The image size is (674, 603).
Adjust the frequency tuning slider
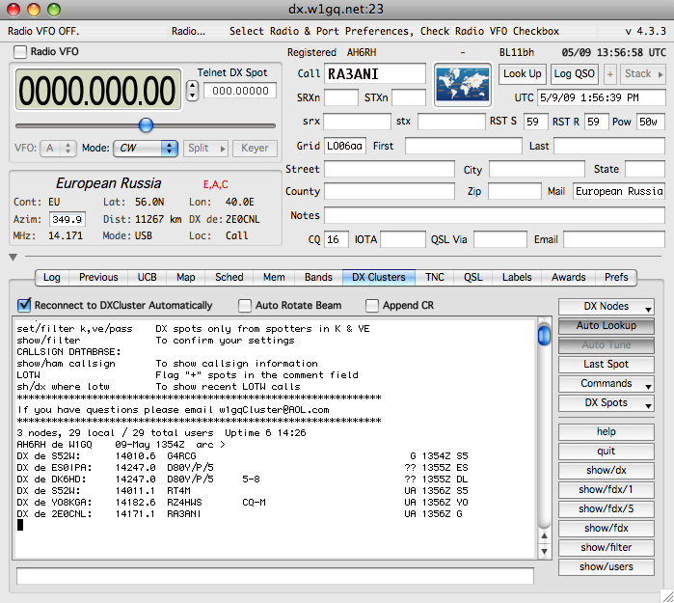click(146, 124)
